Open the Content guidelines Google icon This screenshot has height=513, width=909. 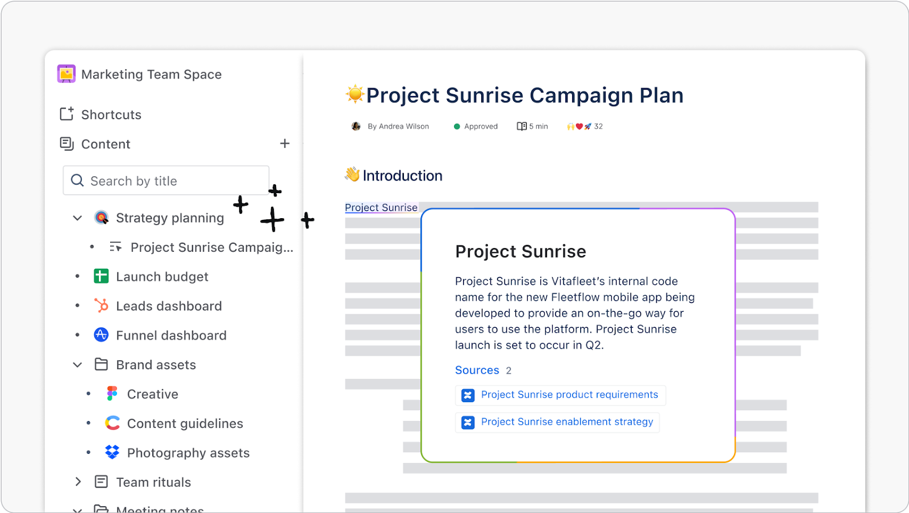click(x=112, y=423)
